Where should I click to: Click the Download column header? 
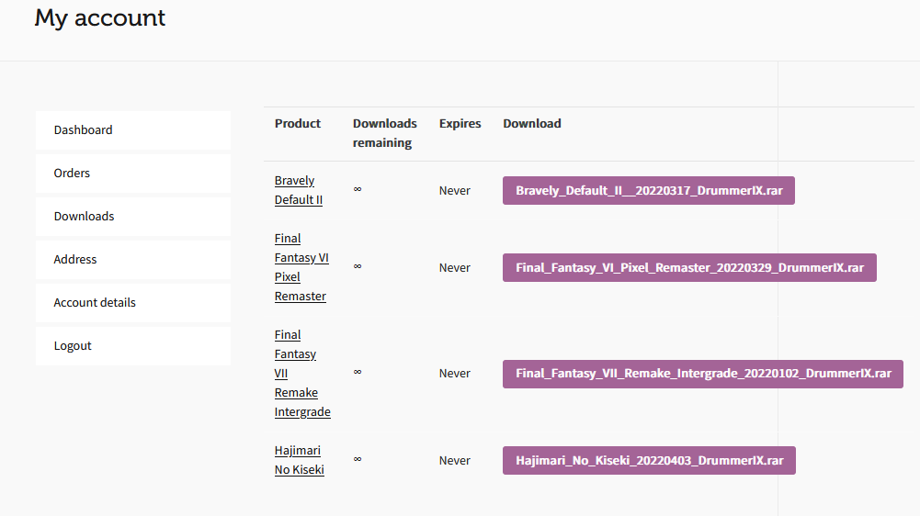click(531, 124)
